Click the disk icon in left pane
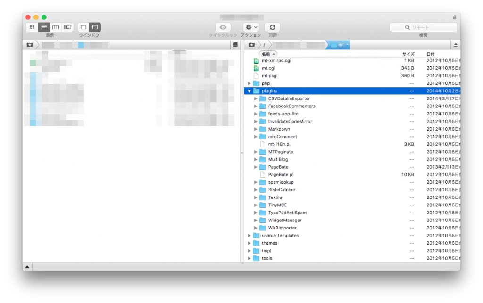The height and width of the screenshot is (303, 483). (x=235, y=45)
